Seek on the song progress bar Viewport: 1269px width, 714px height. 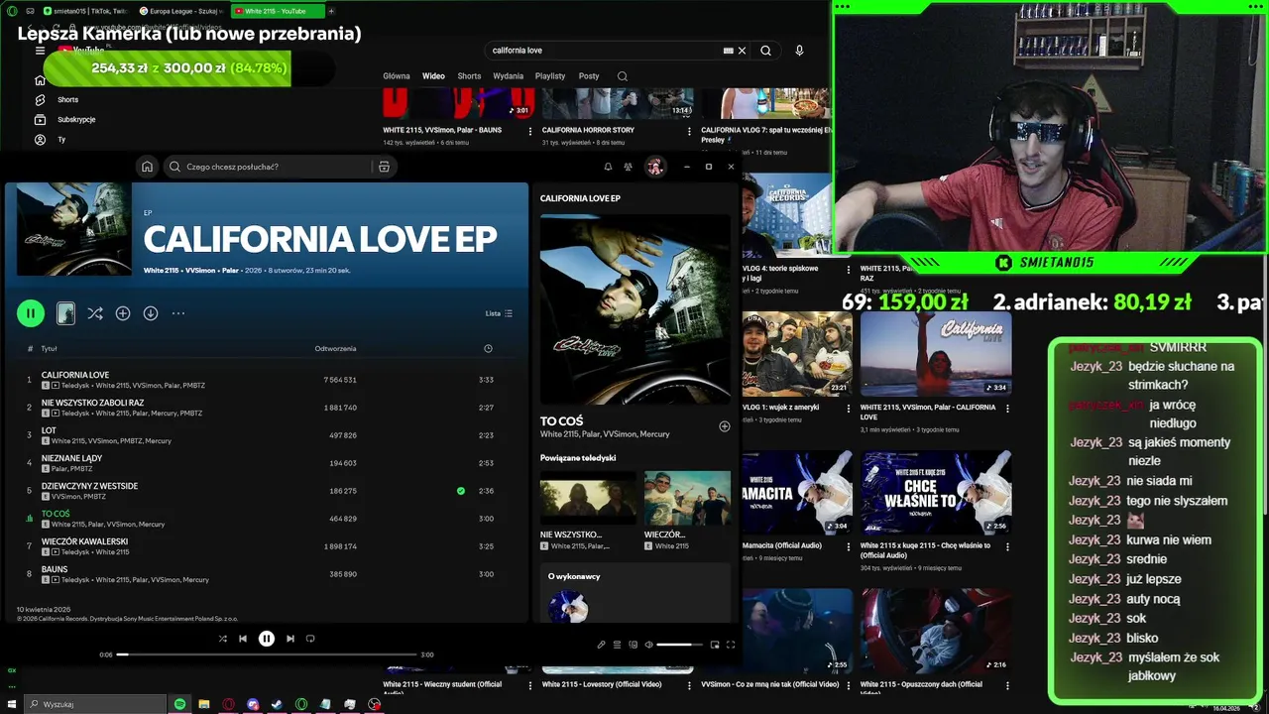(x=267, y=654)
